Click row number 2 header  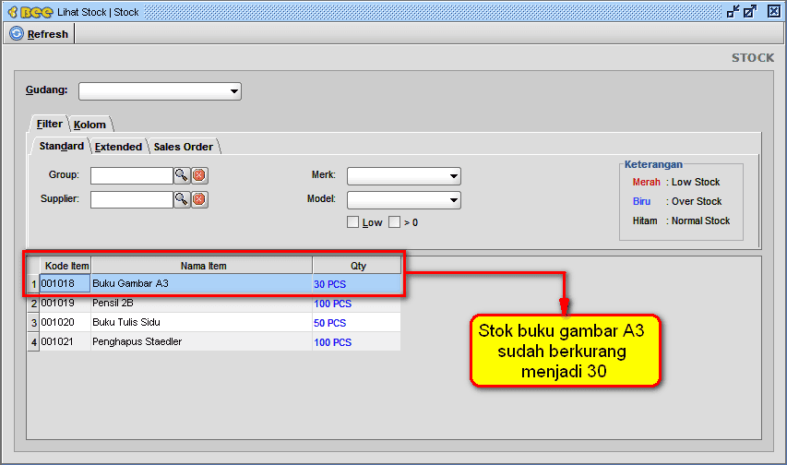coord(33,304)
